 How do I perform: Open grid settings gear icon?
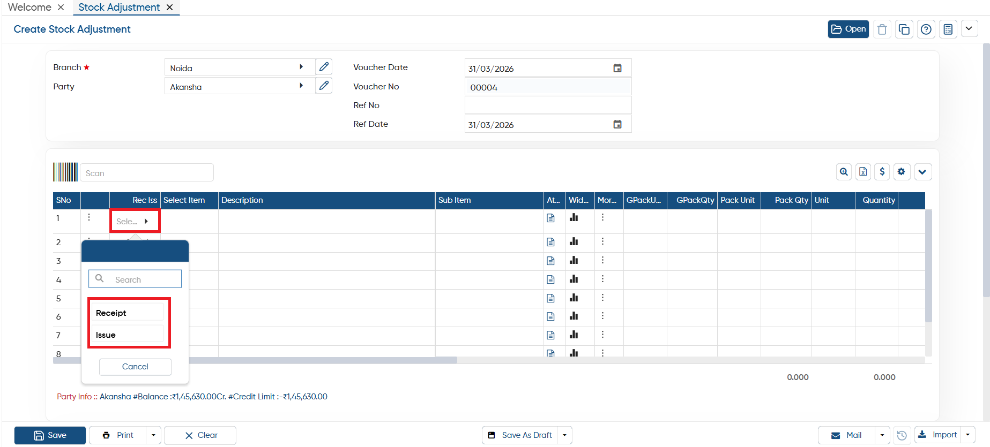point(902,172)
